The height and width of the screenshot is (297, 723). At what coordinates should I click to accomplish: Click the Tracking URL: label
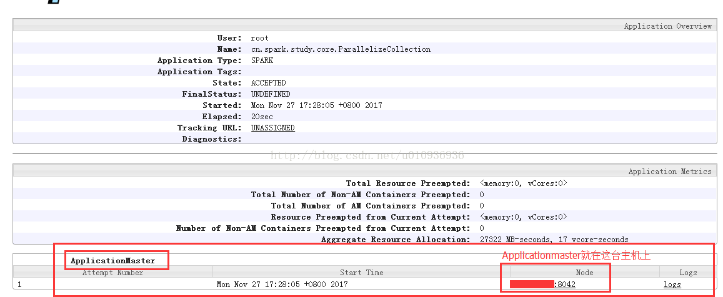click(x=209, y=128)
